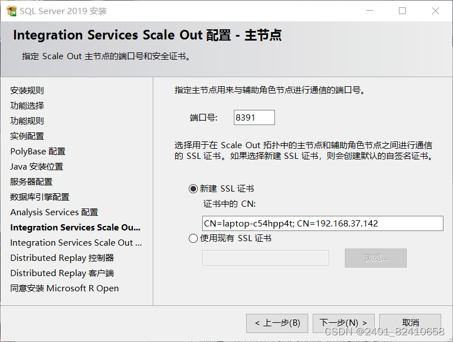Select the 使用现有 SSL 证书 radio button
This screenshot has width=453, height=342.
pyautogui.click(x=193, y=238)
